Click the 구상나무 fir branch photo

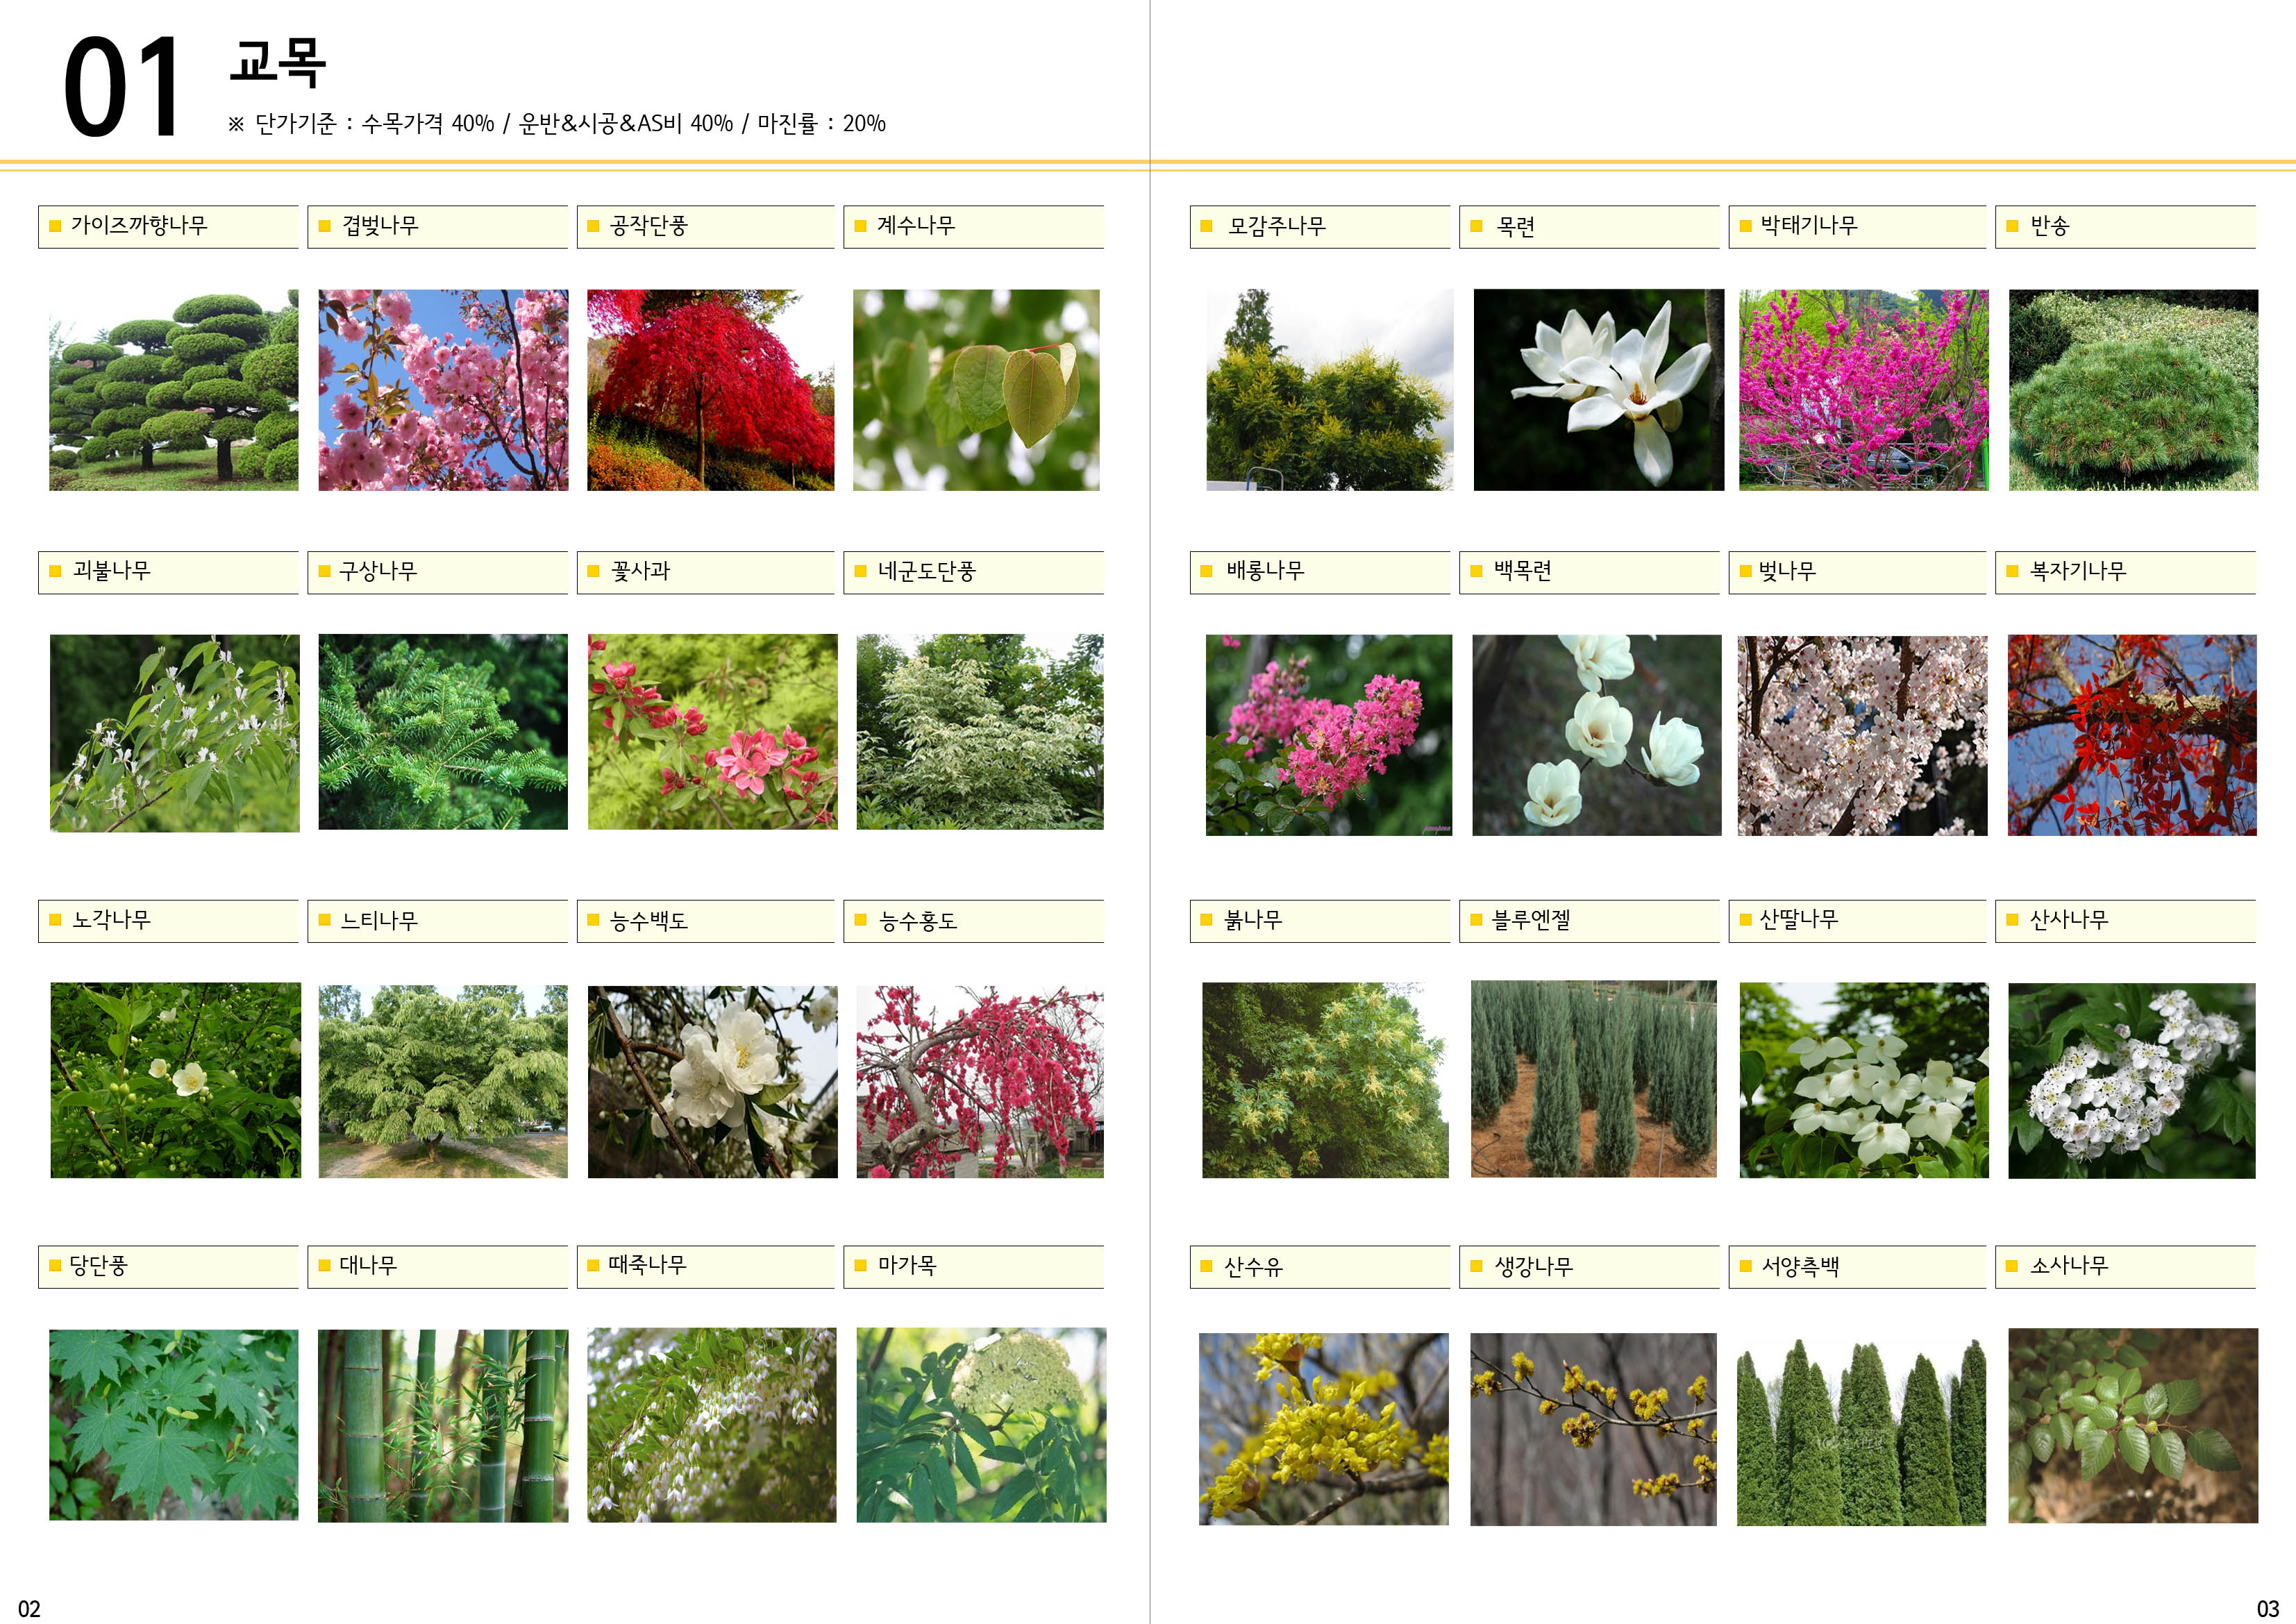tap(443, 732)
